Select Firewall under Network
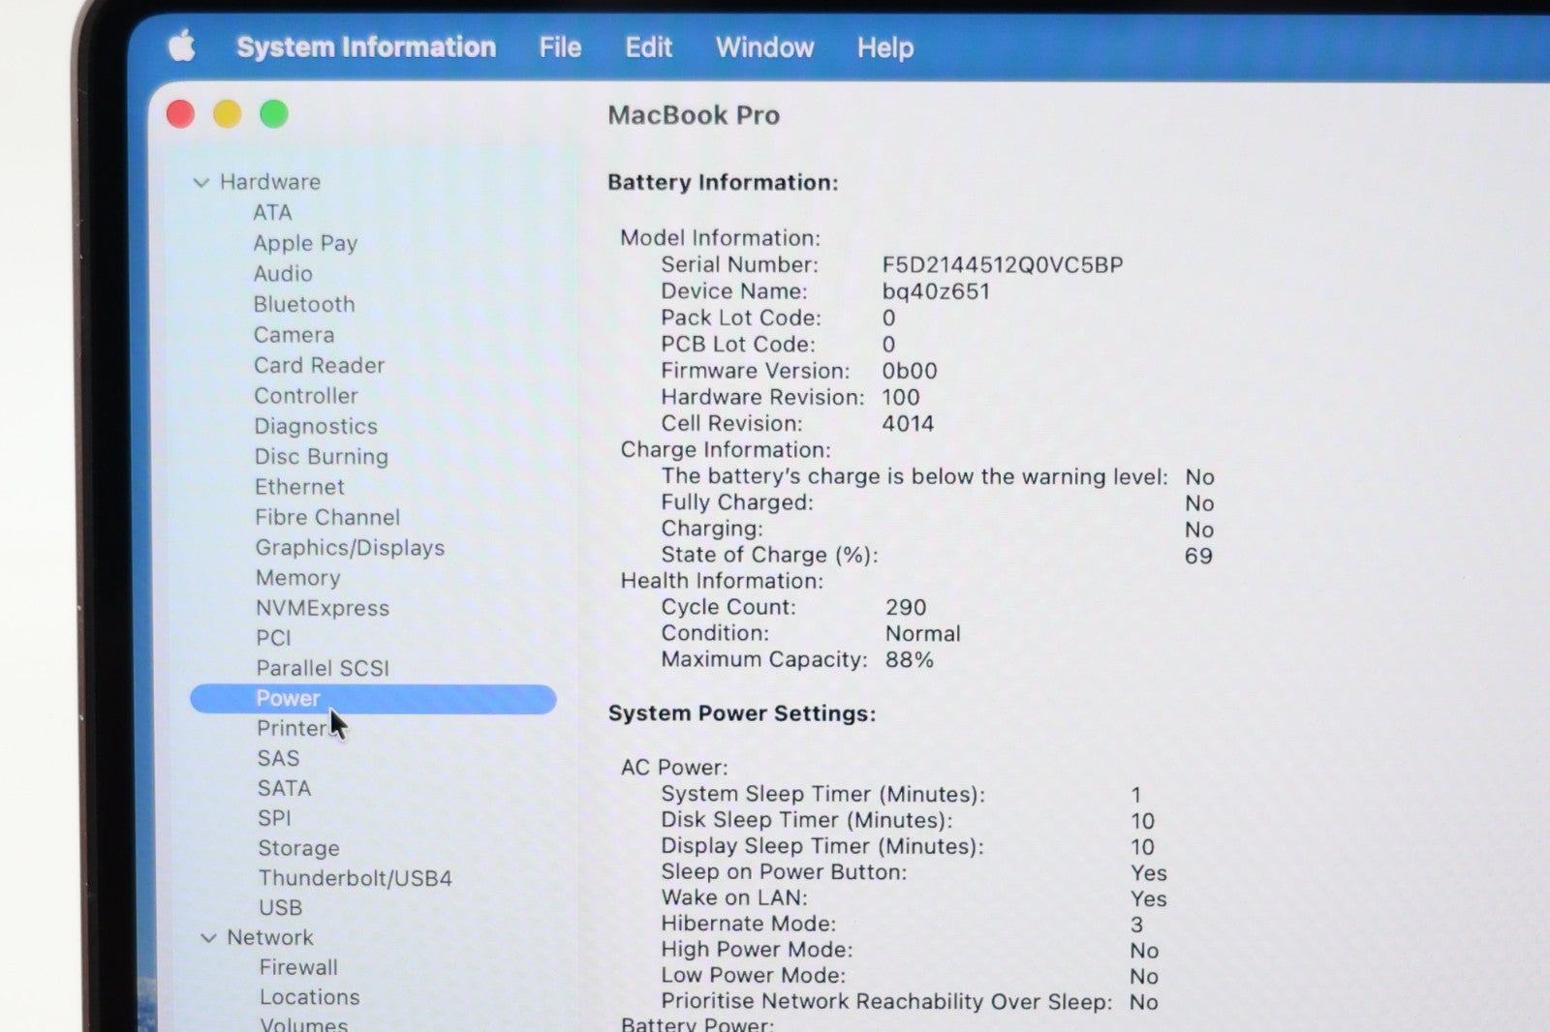Screen dimensions: 1550x1032 point(298,967)
